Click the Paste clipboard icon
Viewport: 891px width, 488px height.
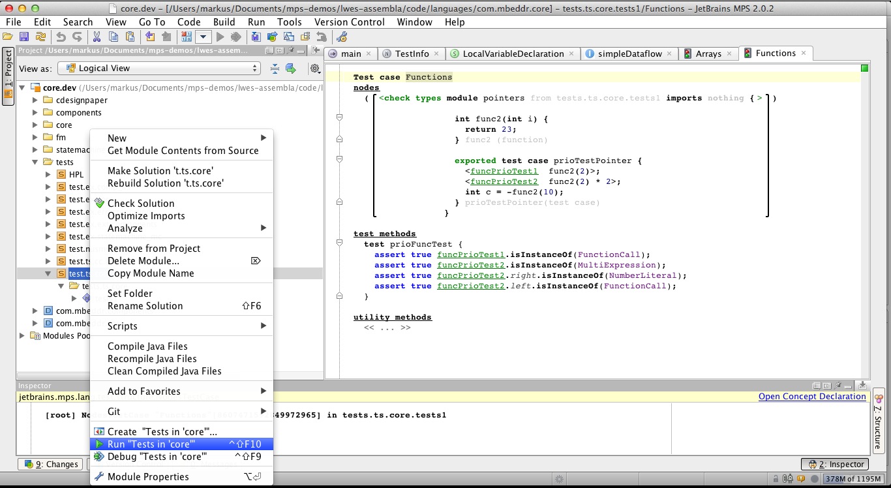point(130,37)
